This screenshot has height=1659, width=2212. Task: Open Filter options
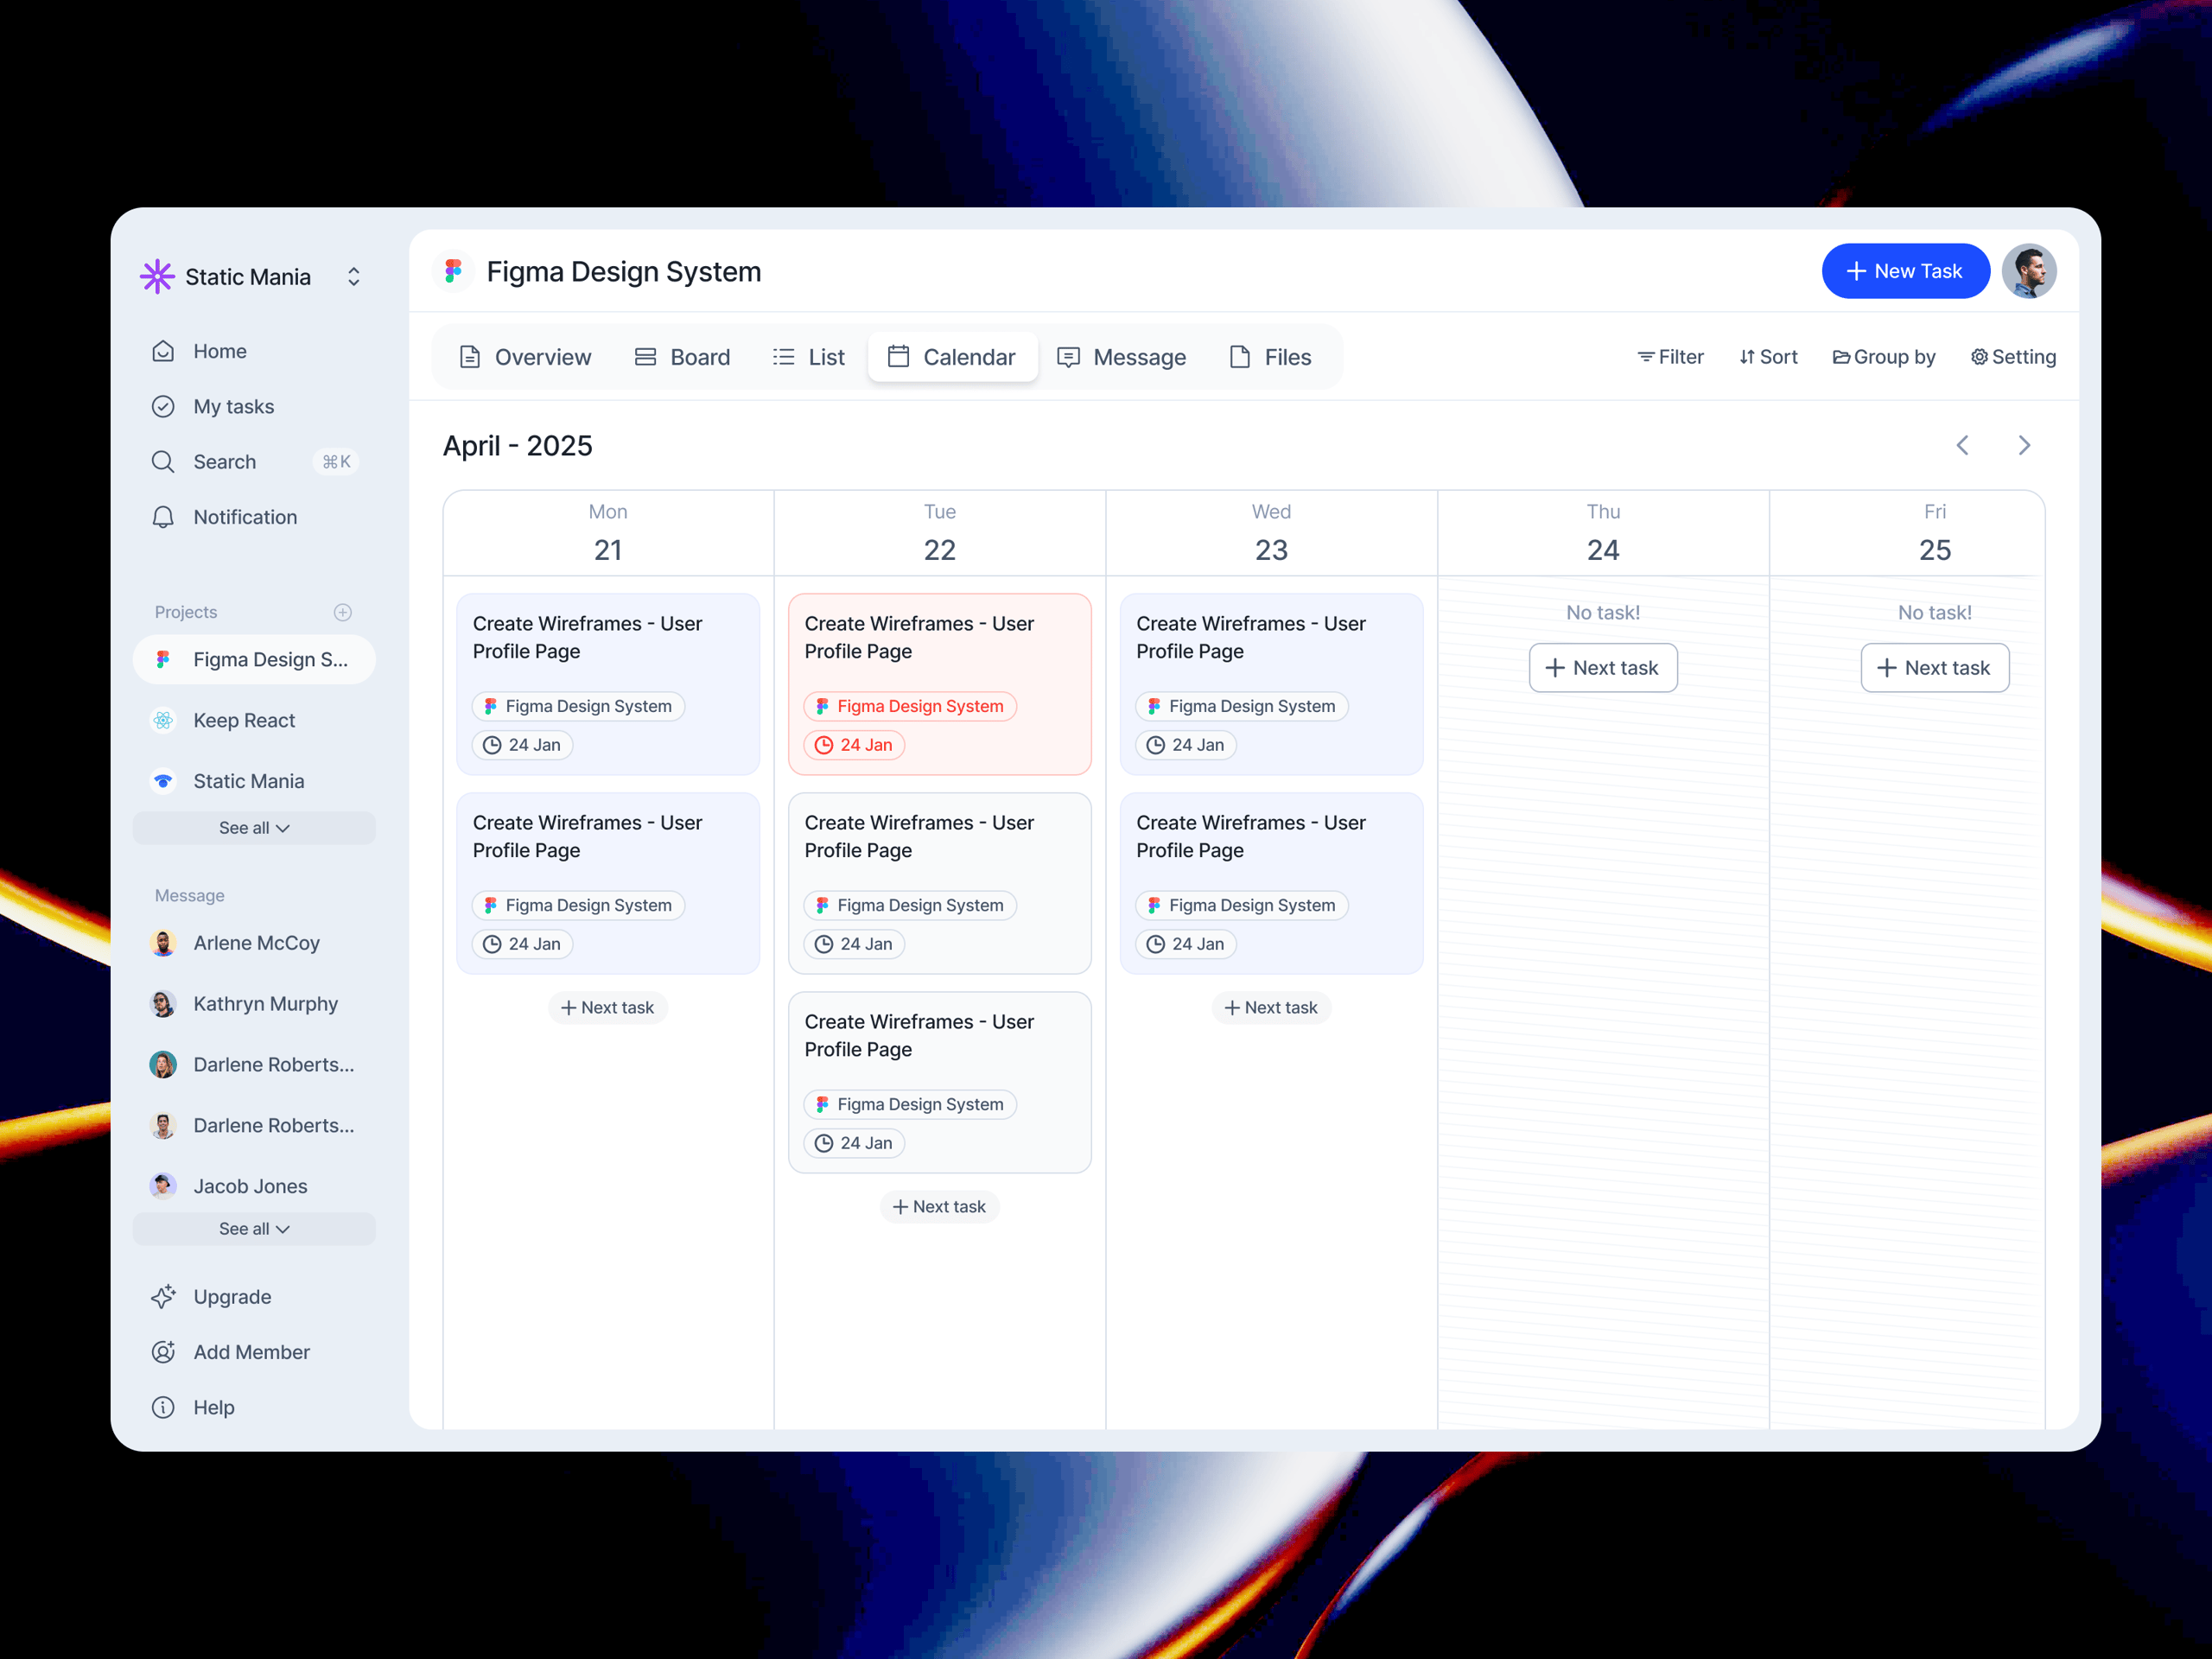(1670, 357)
